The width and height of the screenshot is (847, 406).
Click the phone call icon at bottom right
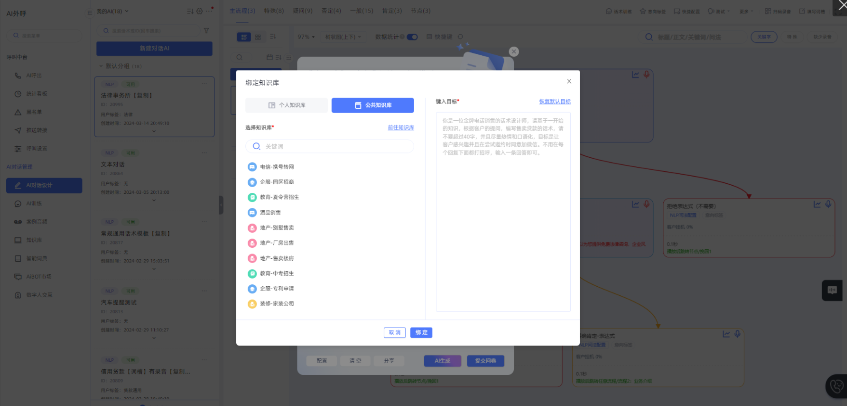pyautogui.click(x=837, y=386)
